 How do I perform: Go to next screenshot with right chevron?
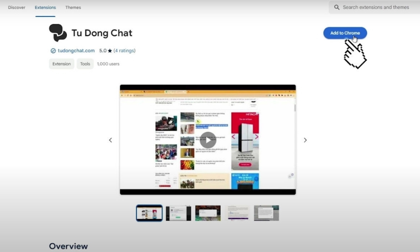pos(305,140)
